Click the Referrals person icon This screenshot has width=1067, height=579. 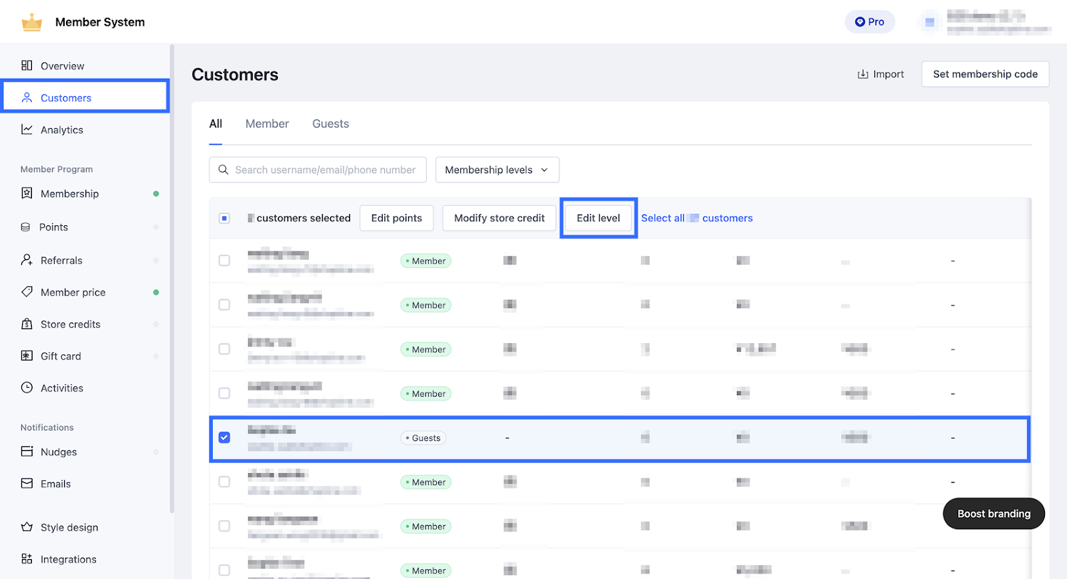click(x=27, y=260)
